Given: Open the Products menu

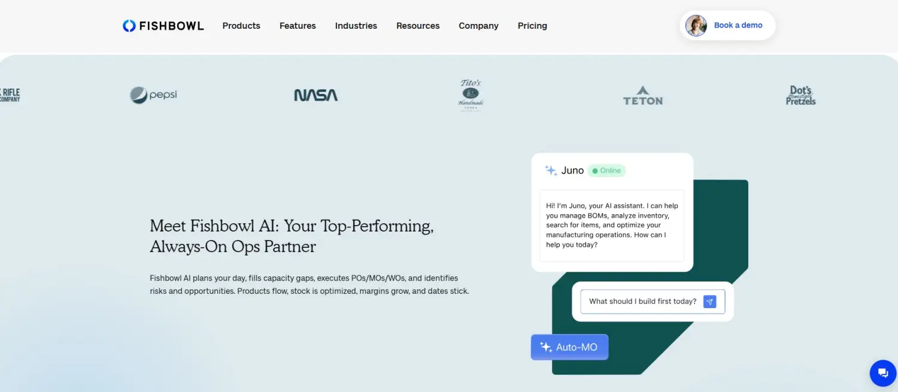Looking at the screenshot, I should tap(241, 26).
